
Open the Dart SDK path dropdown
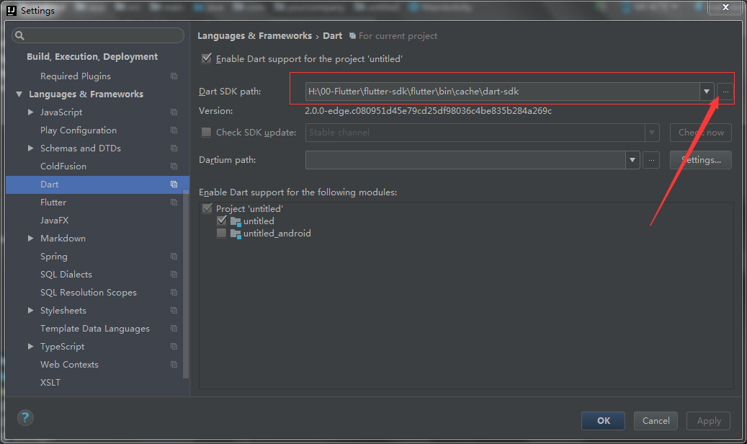(x=707, y=92)
